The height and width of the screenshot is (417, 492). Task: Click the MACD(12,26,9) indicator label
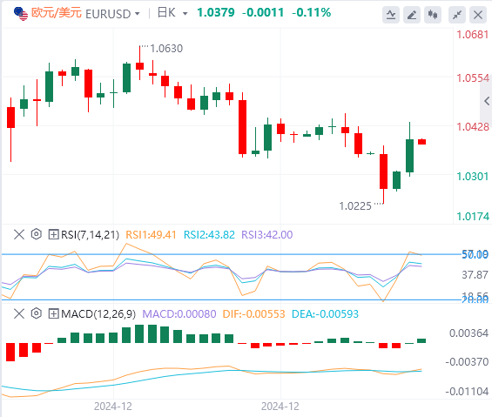click(98, 313)
